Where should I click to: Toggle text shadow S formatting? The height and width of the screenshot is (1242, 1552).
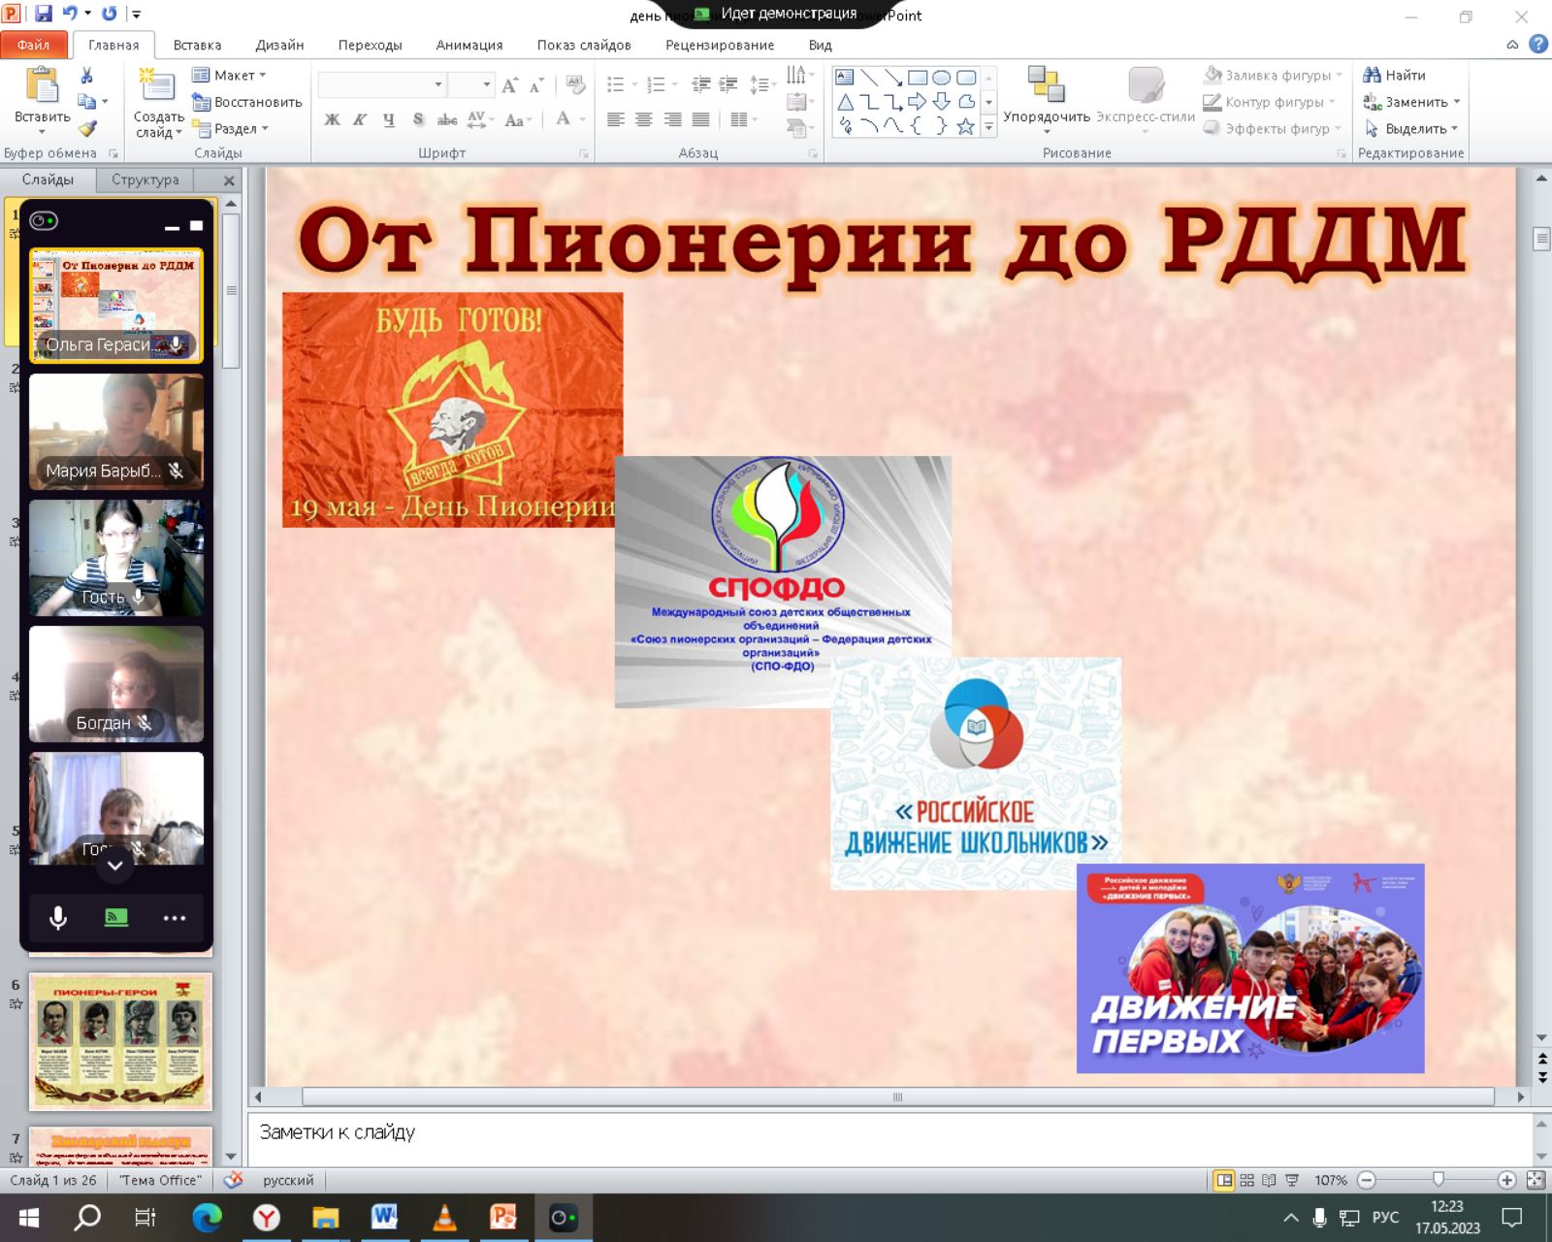click(x=418, y=119)
